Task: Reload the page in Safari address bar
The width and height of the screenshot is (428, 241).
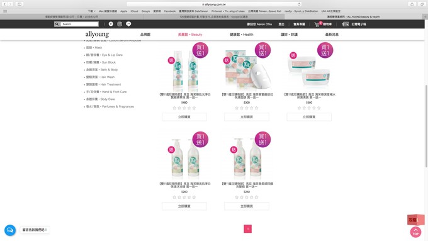Action: tap(299, 4)
